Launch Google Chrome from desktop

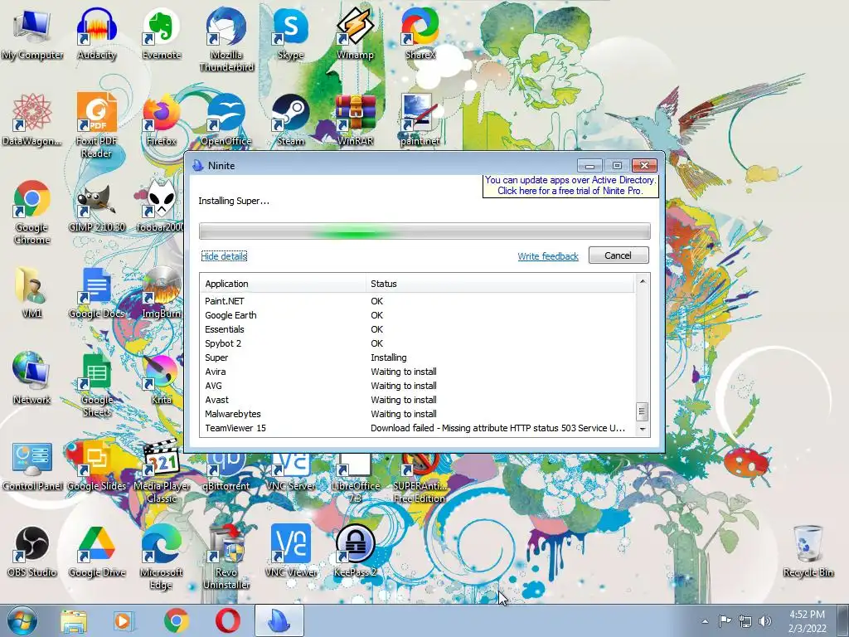(32, 212)
